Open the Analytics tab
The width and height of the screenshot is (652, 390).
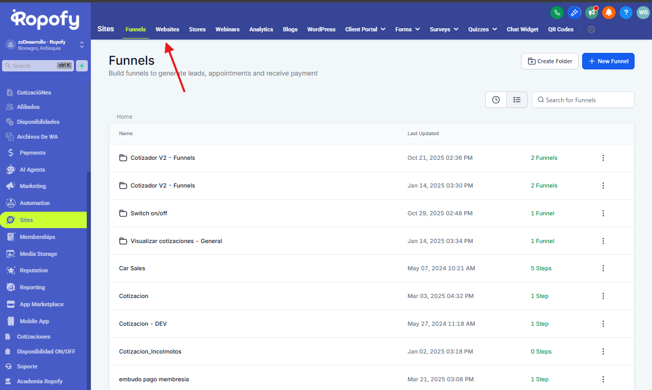pyautogui.click(x=261, y=29)
